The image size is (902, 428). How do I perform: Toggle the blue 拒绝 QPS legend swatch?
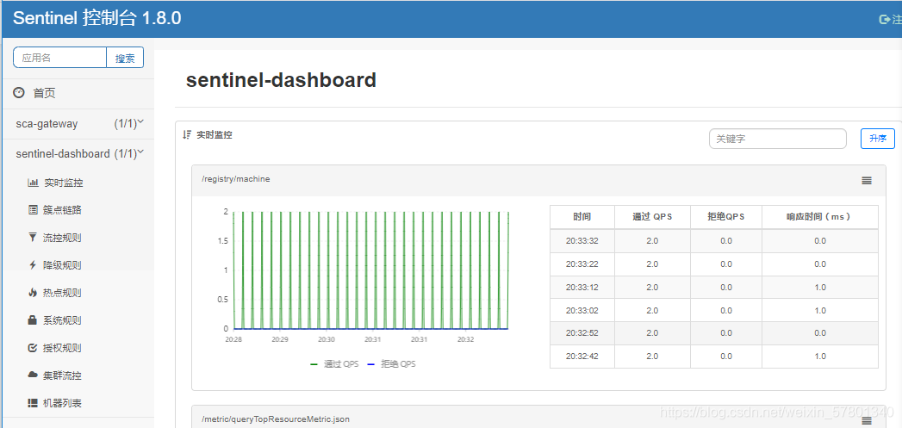[370, 364]
